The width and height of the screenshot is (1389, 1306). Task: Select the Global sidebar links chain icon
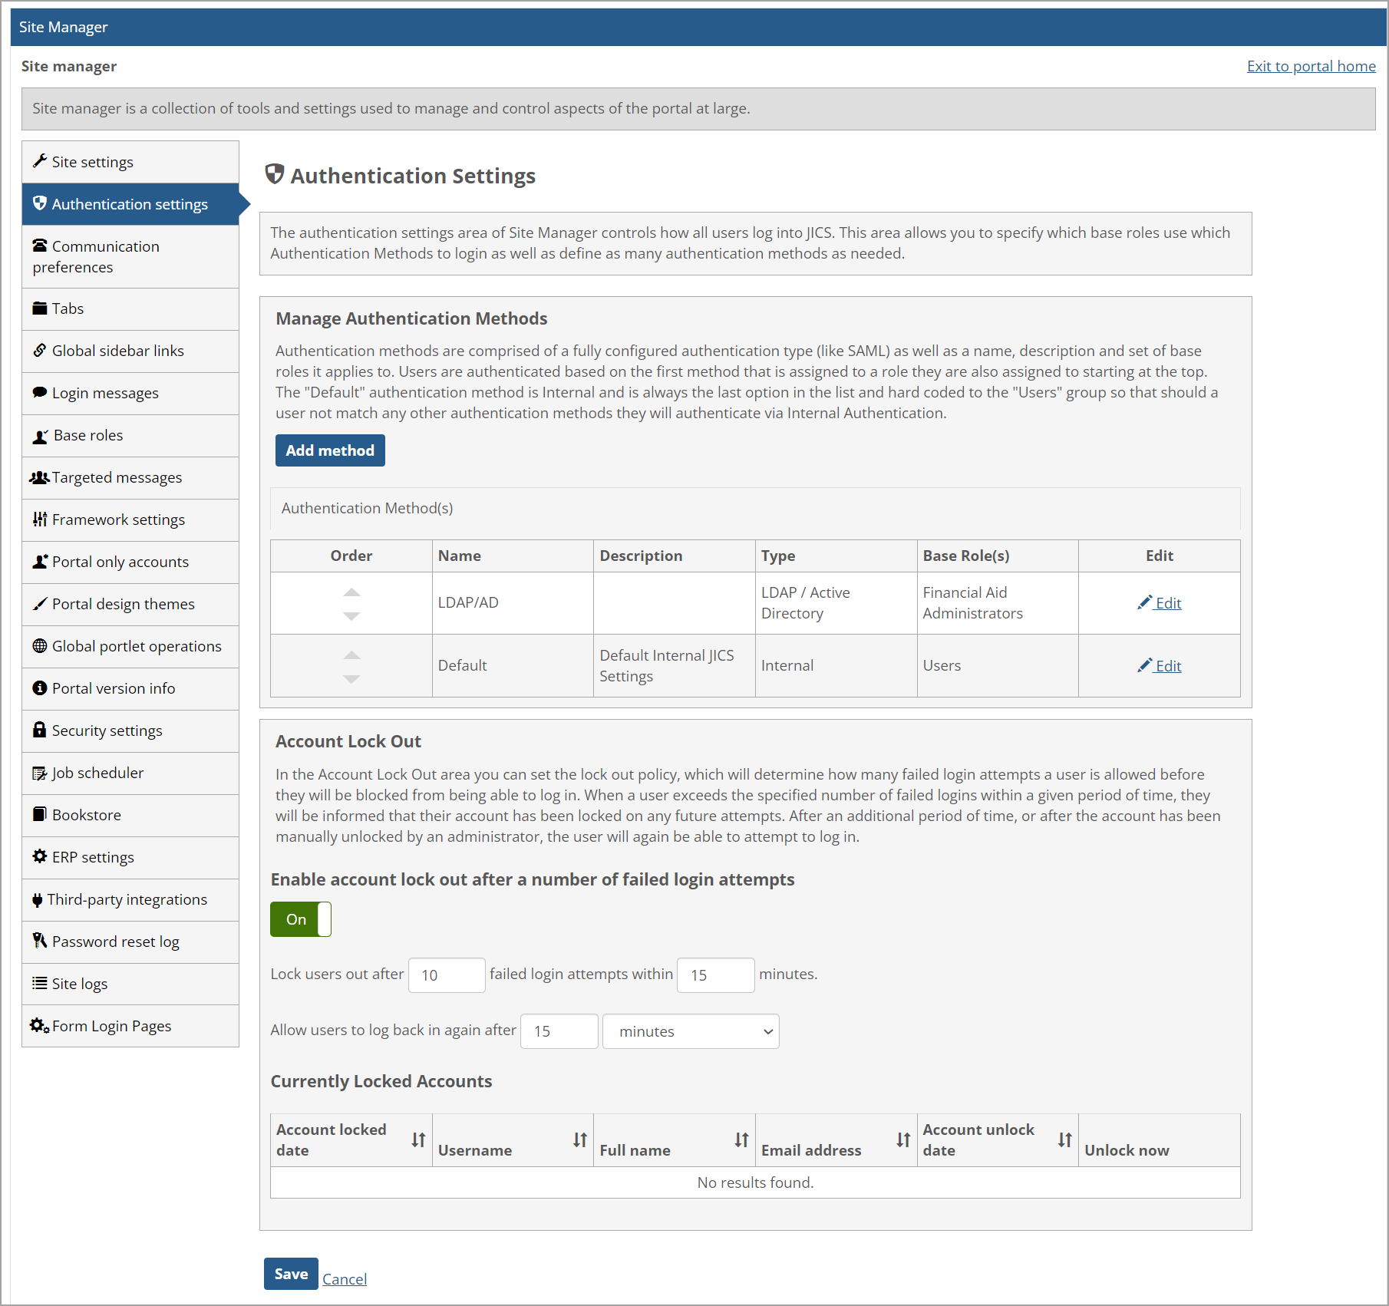point(40,350)
